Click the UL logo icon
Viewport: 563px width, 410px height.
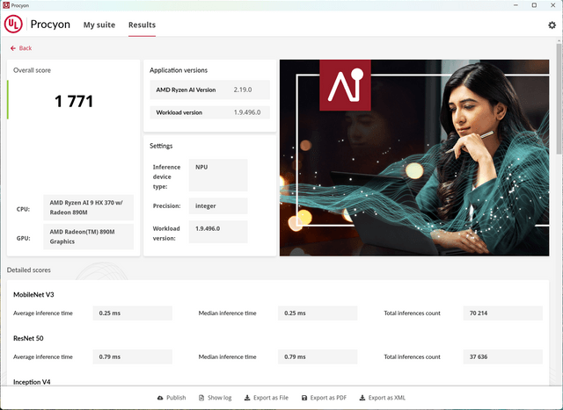pyautogui.click(x=13, y=24)
